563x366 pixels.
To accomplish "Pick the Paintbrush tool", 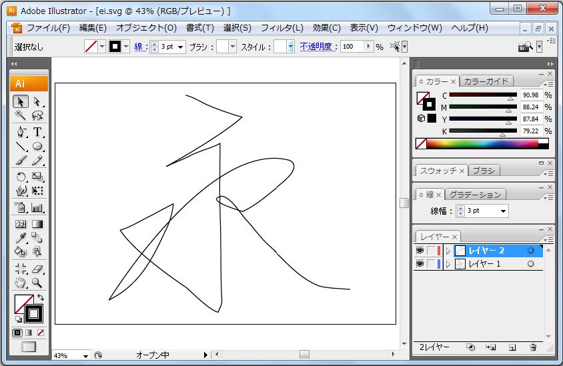I will click(x=21, y=161).
